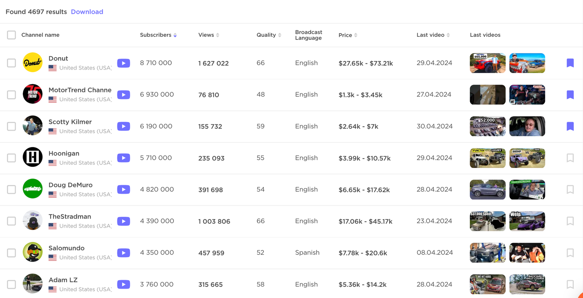
Task: Open TheStradman's purple car video thumbnail
Action: click(527, 221)
